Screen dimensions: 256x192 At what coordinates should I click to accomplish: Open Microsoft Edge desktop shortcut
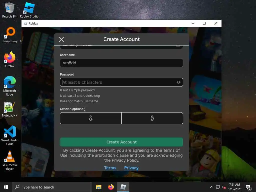[10, 86]
